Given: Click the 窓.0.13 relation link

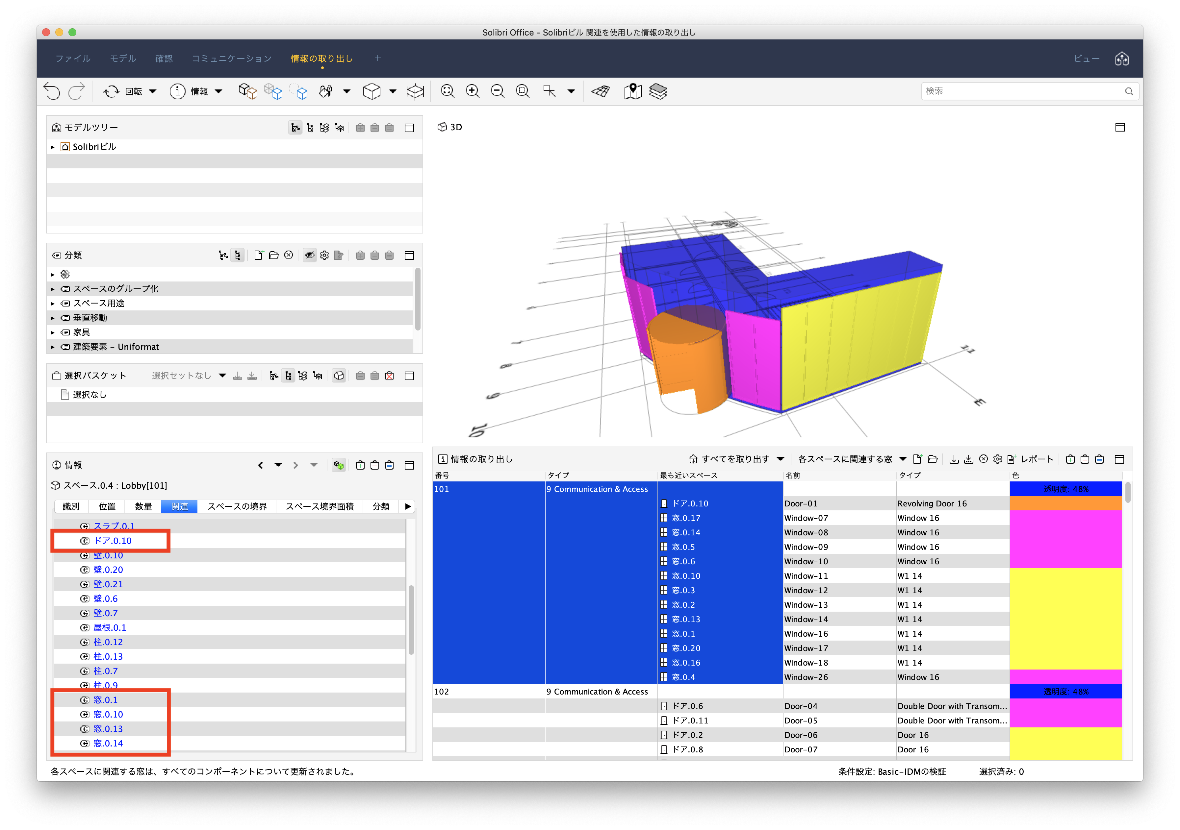Looking at the screenshot, I should click(x=108, y=729).
